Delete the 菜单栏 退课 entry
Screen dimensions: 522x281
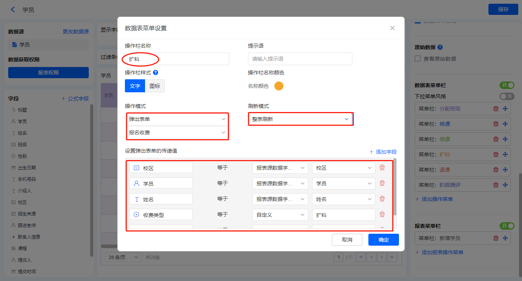(496, 170)
